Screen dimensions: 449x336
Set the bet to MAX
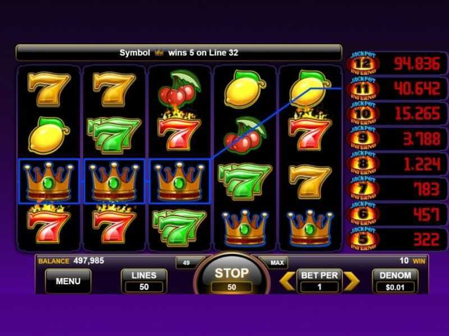coord(277,263)
